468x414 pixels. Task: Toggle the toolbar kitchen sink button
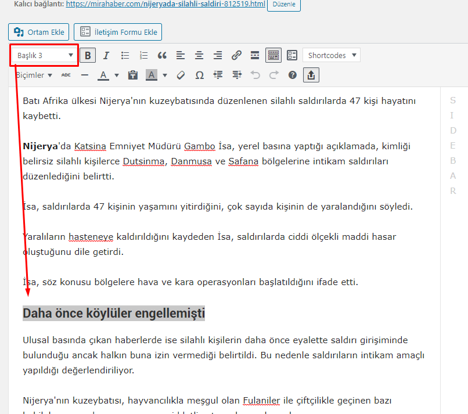pyautogui.click(x=273, y=55)
